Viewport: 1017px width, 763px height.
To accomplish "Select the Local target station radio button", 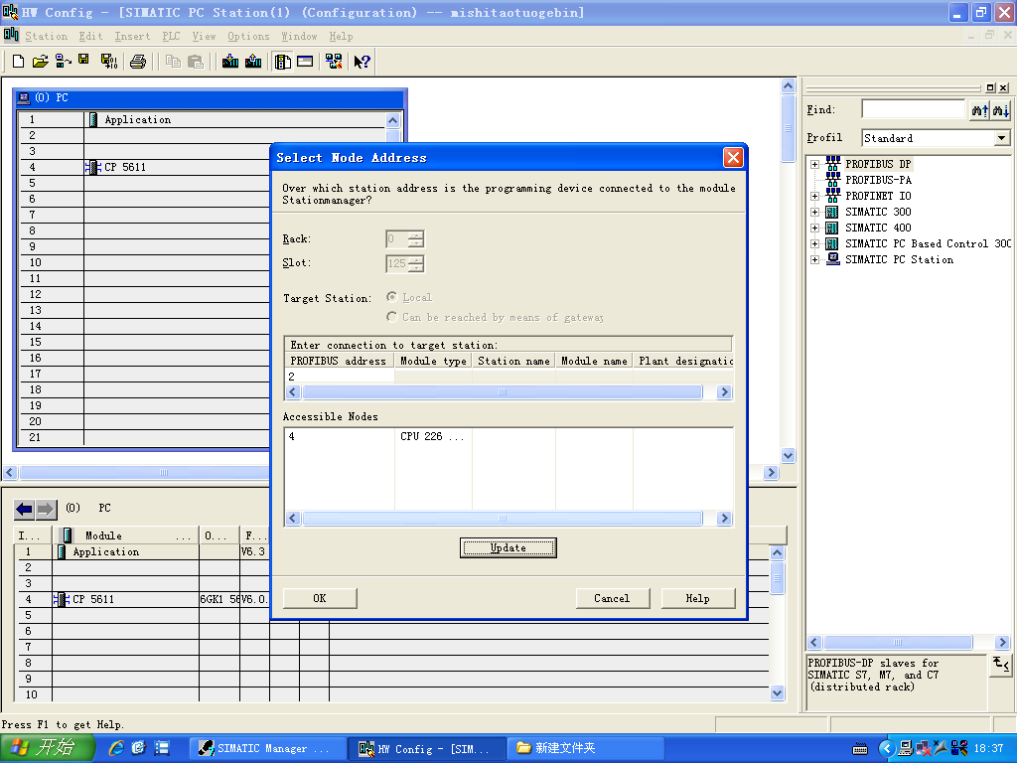I will coord(391,297).
